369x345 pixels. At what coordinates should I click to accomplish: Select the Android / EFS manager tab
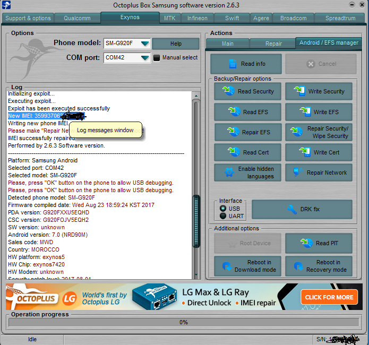[x=329, y=43]
